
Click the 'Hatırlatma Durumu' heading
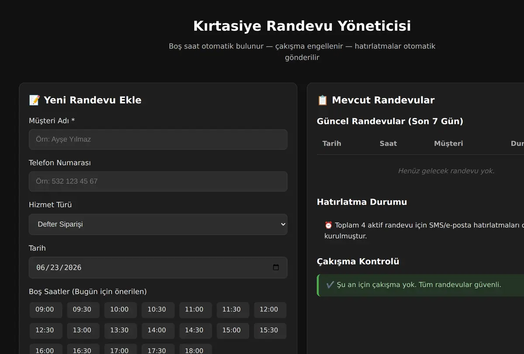362,202
